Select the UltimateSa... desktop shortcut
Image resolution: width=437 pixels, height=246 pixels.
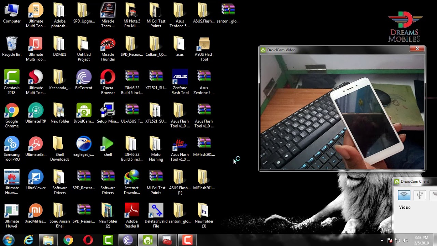[x=36, y=147]
